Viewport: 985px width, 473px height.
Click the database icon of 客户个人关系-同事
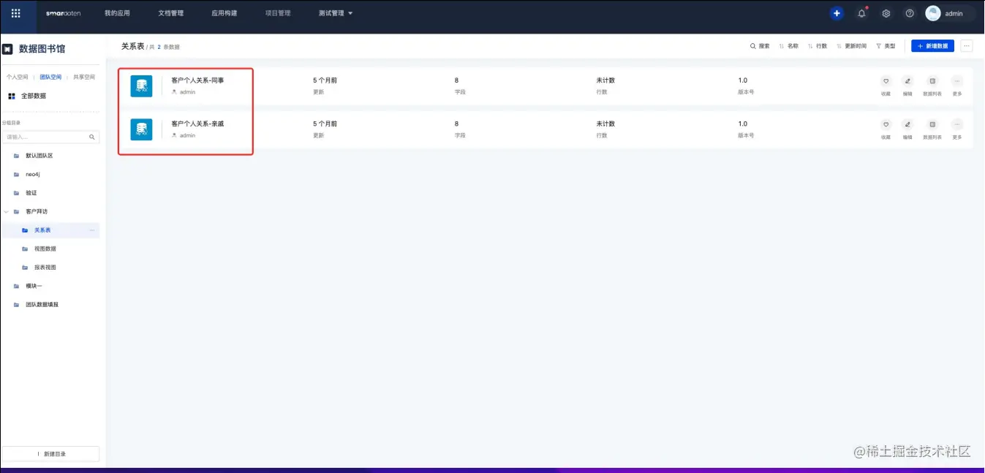(141, 86)
